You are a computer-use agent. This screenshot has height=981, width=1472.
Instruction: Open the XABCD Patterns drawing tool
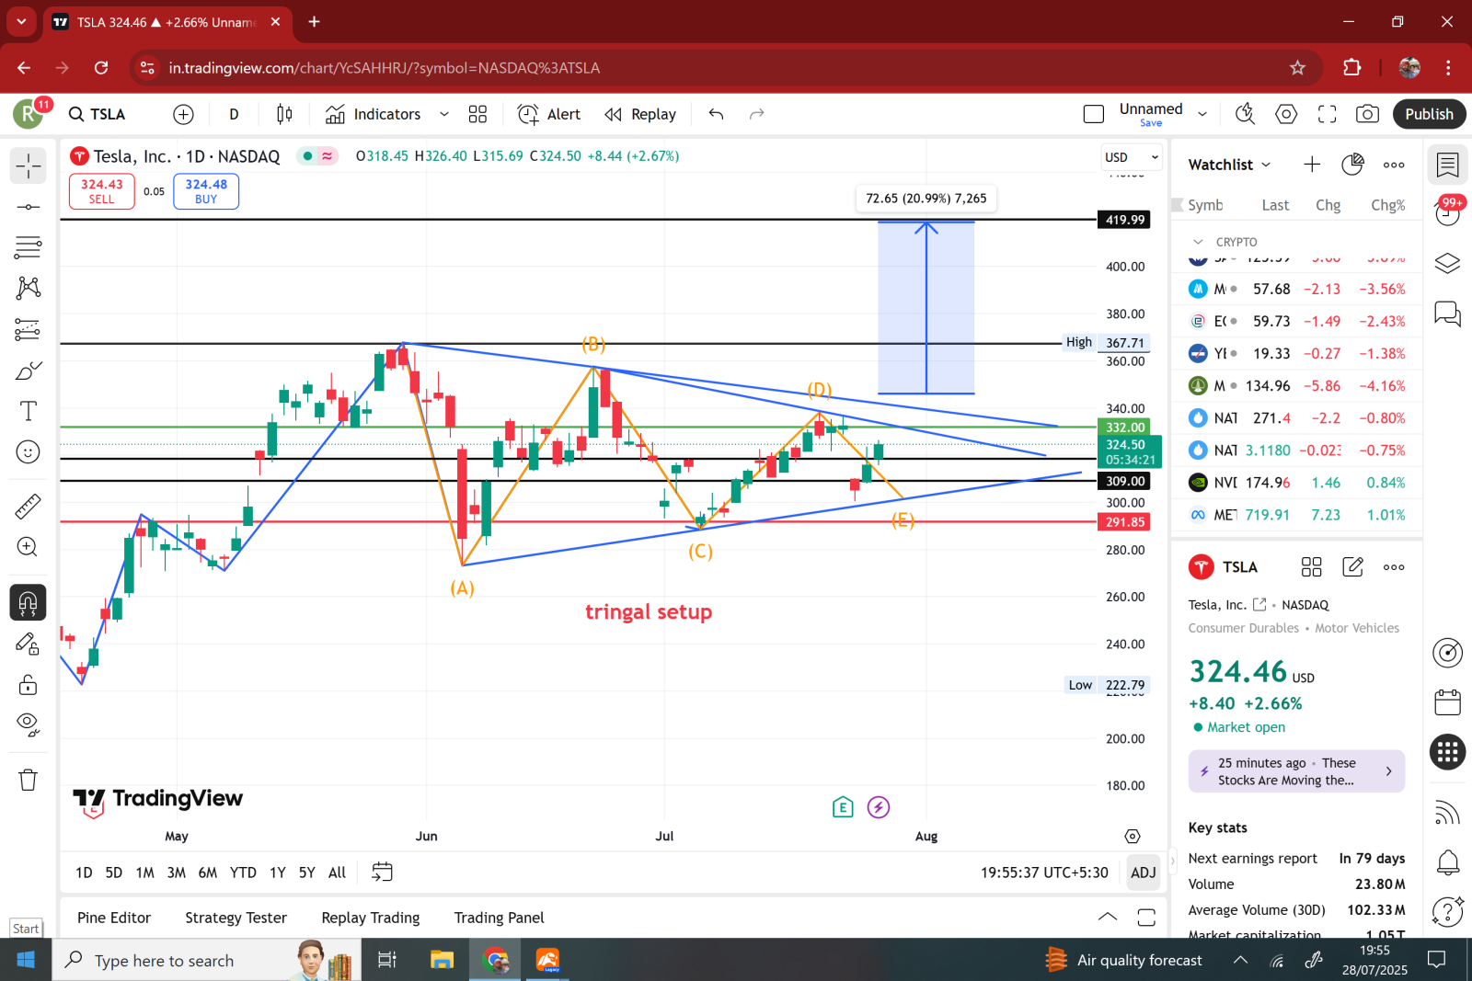[x=28, y=287]
